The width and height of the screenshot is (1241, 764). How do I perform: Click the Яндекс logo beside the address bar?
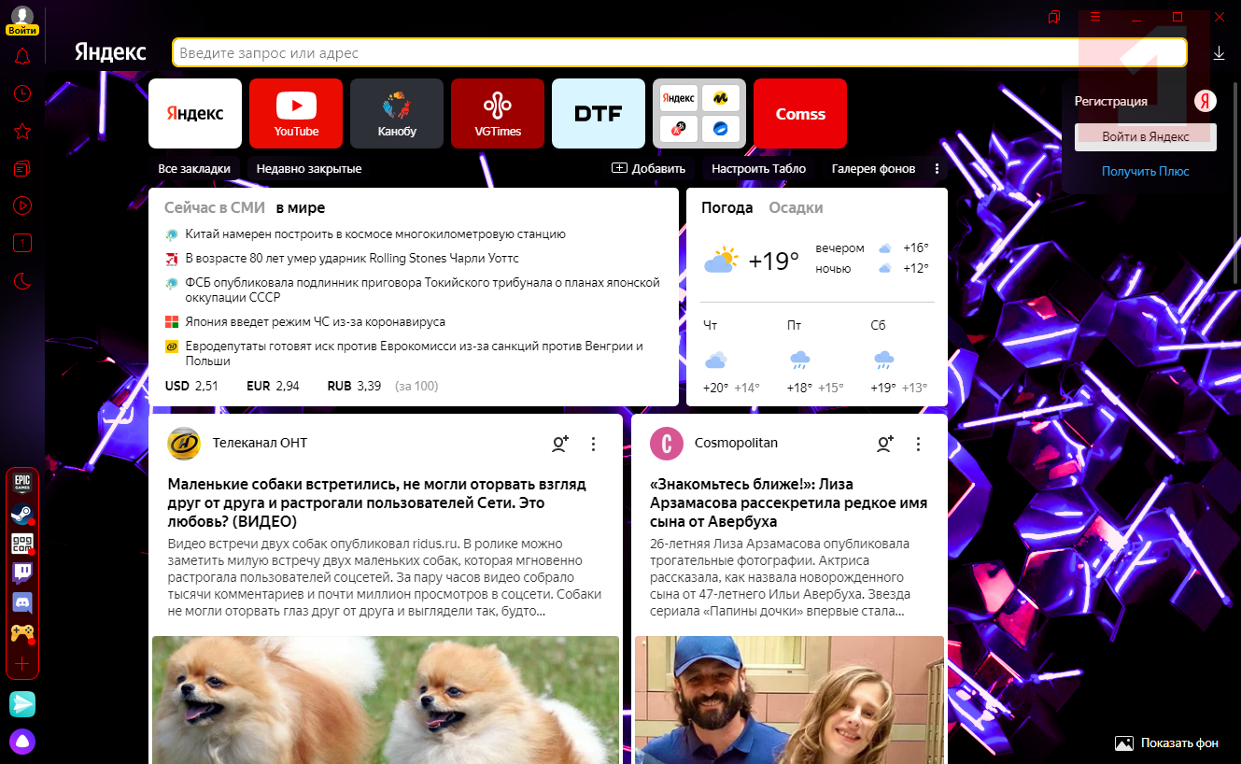pos(110,52)
